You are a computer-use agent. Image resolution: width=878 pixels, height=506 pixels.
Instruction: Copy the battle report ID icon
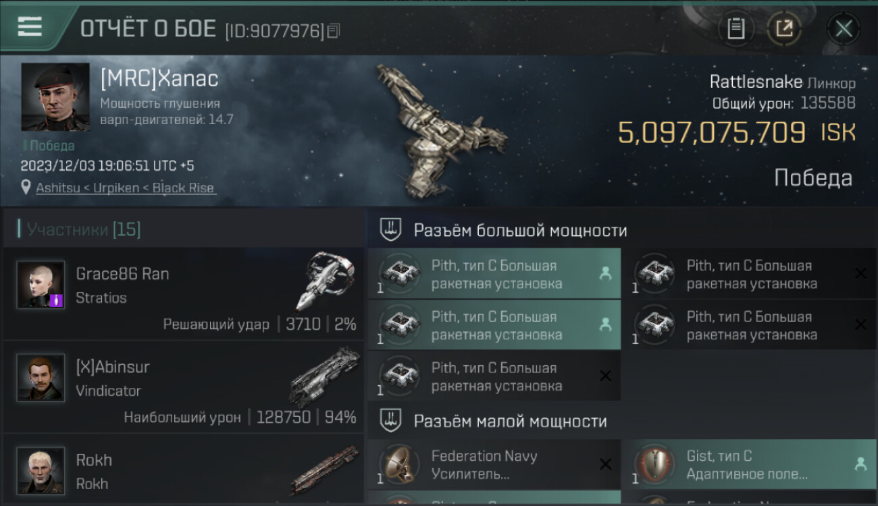pos(334,30)
